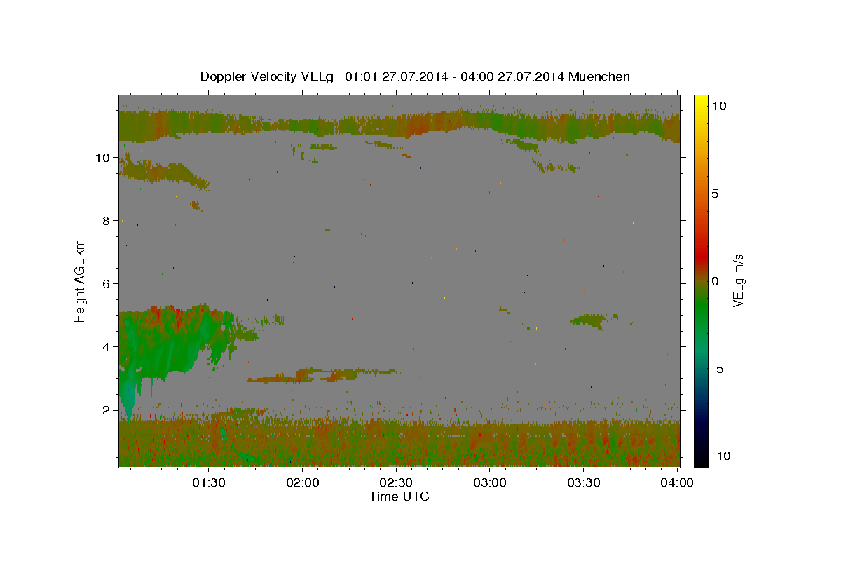Click the height tick label '6'

(108, 284)
